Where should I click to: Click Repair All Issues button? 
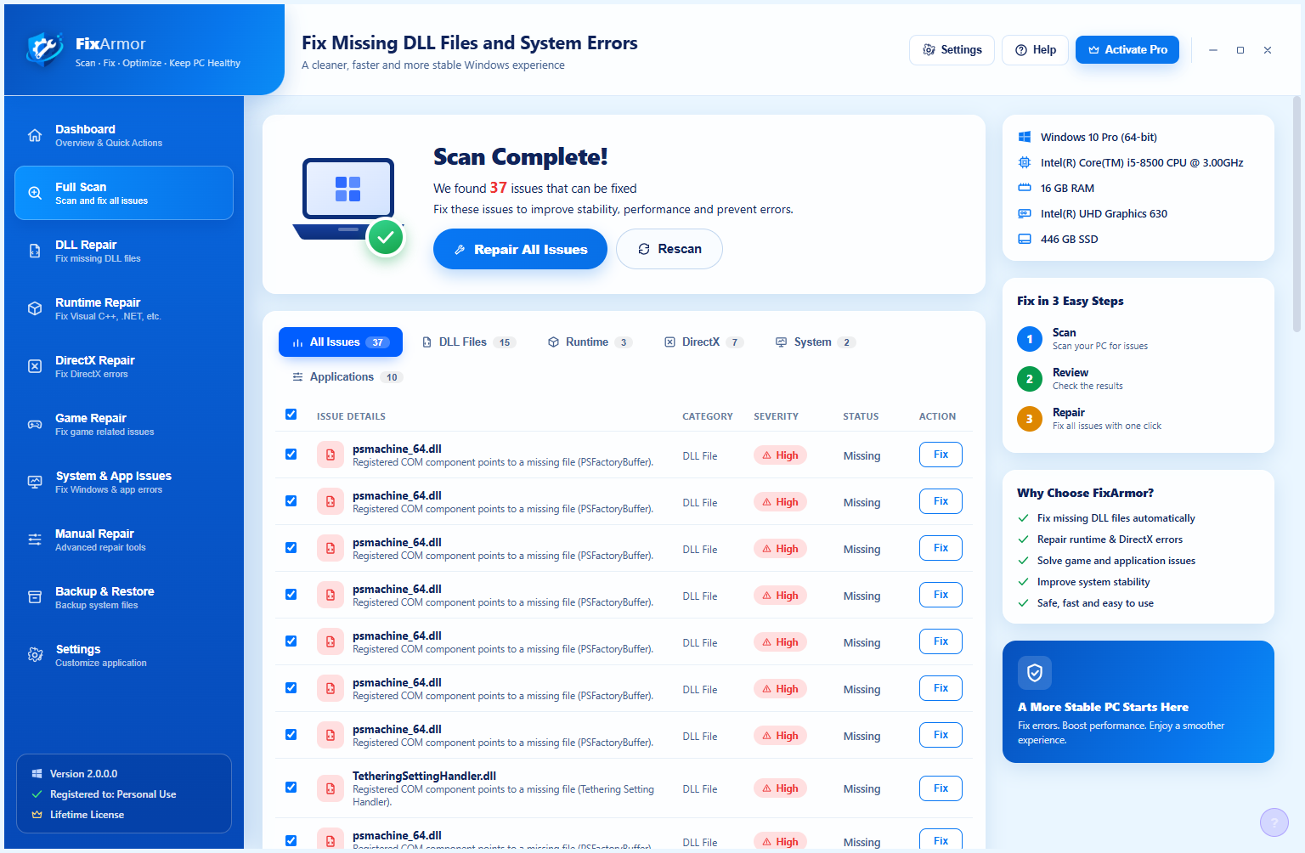[x=520, y=249]
